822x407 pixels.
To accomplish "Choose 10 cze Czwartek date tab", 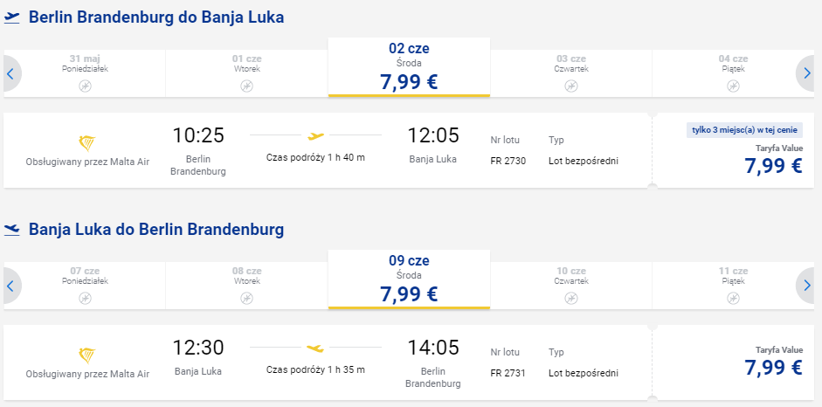I will point(571,286).
